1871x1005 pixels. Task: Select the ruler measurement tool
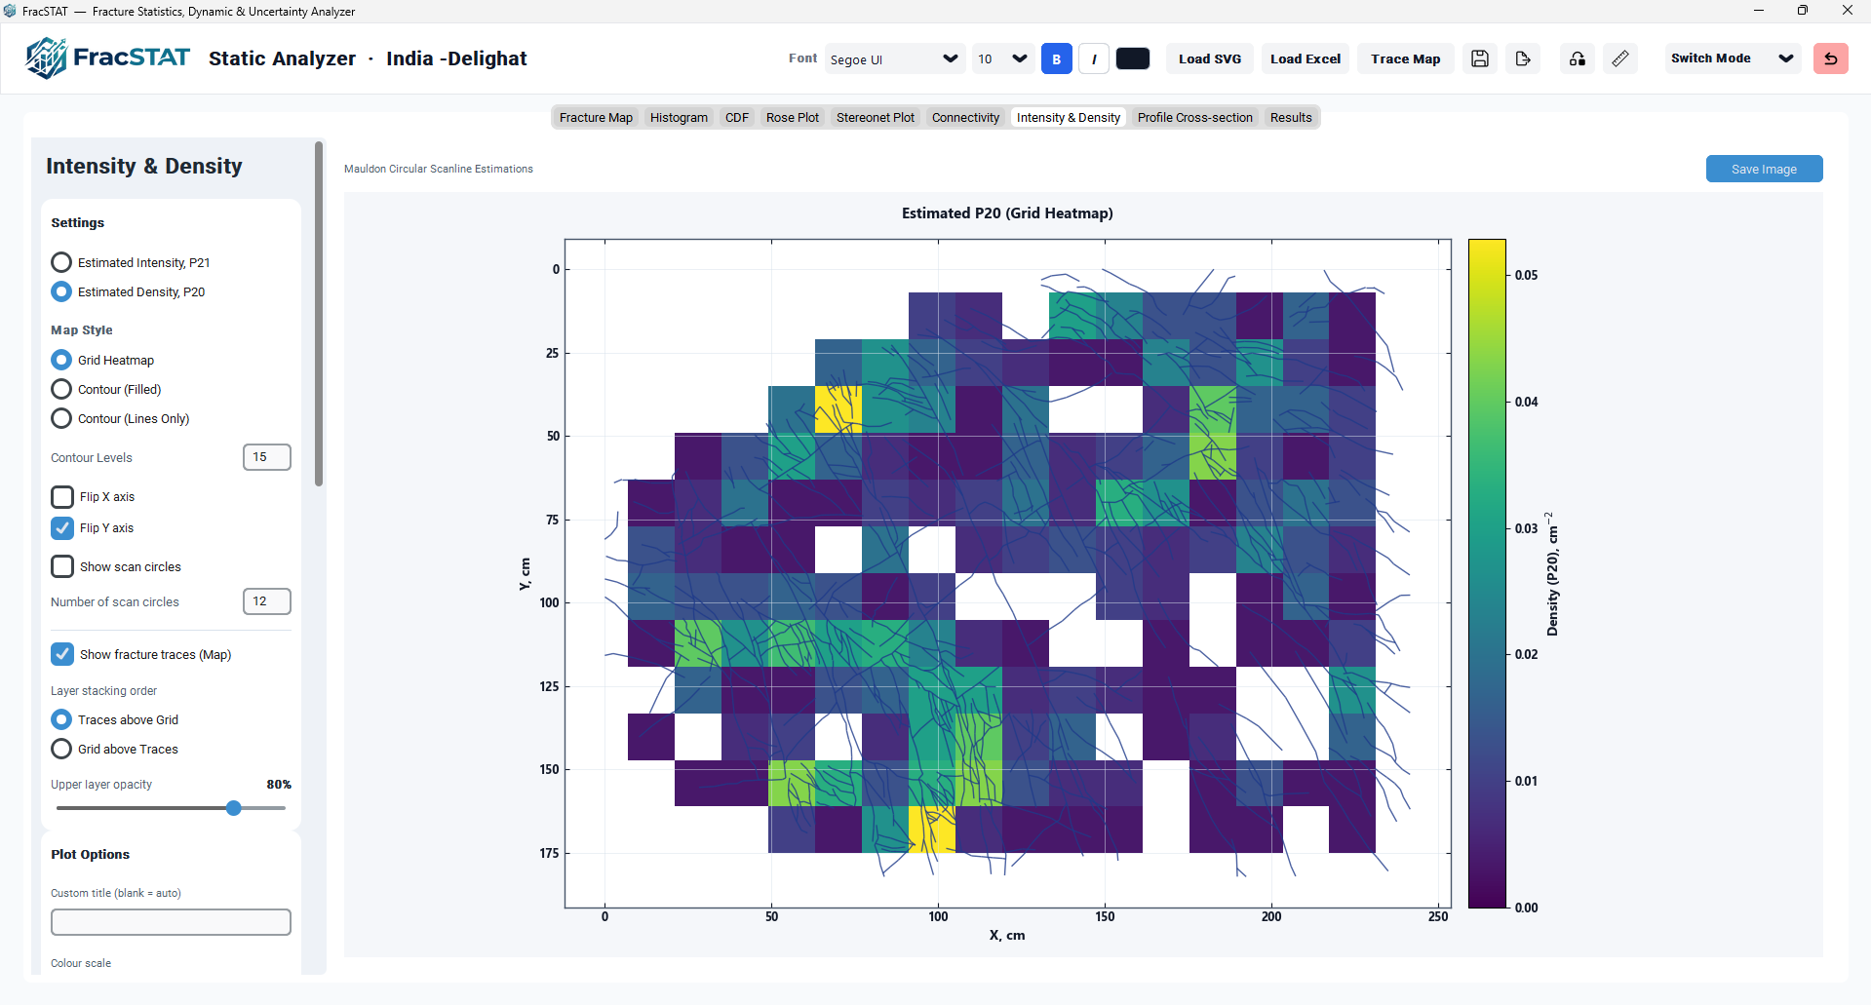1620,58
